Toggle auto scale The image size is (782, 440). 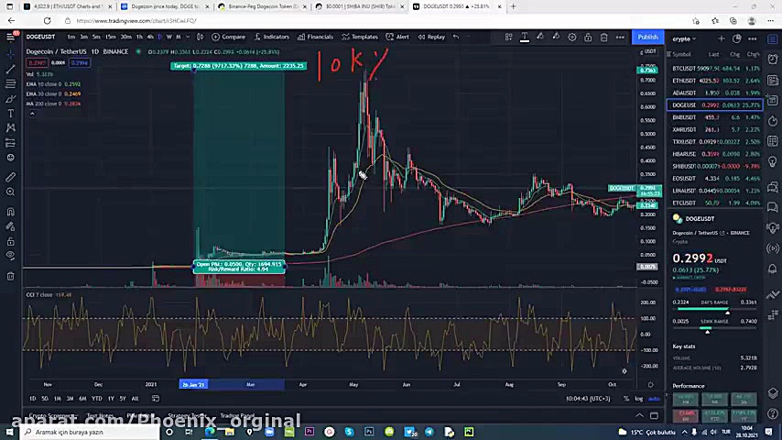click(653, 399)
